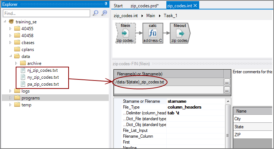Screen dimensions: 274x149
Task: Collapse the training_se root node
Action: (x=5, y=21)
